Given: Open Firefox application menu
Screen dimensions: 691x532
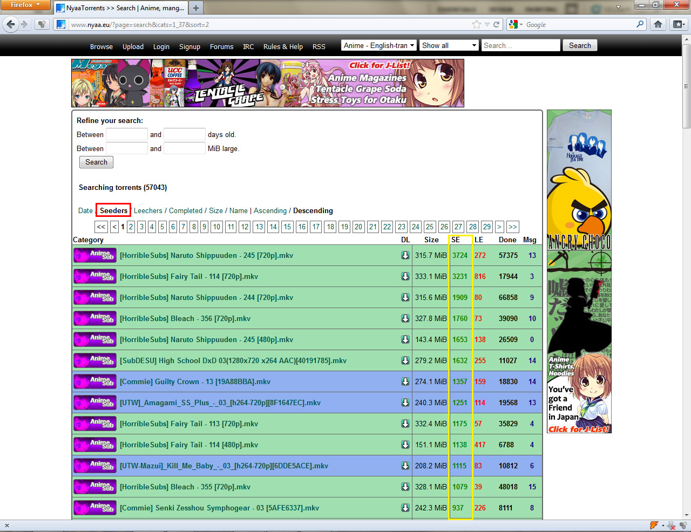Looking at the screenshot, I should (x=25, y=5).
